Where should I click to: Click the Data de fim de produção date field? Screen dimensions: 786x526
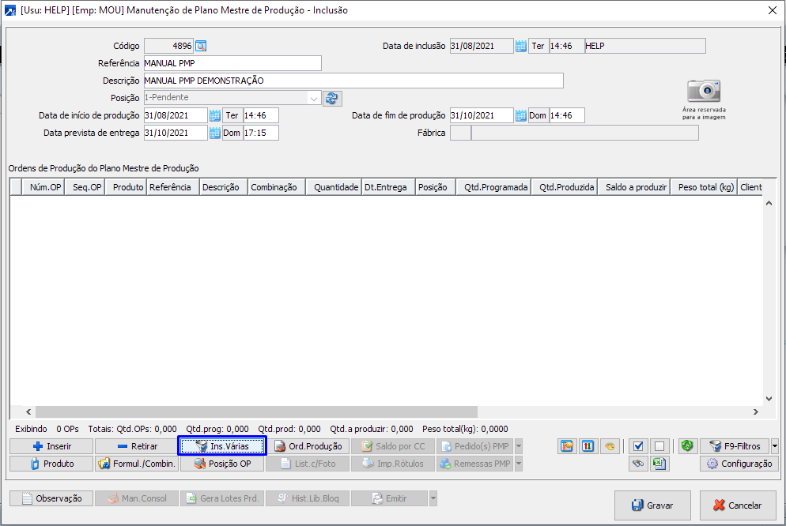tap(482, 115)
